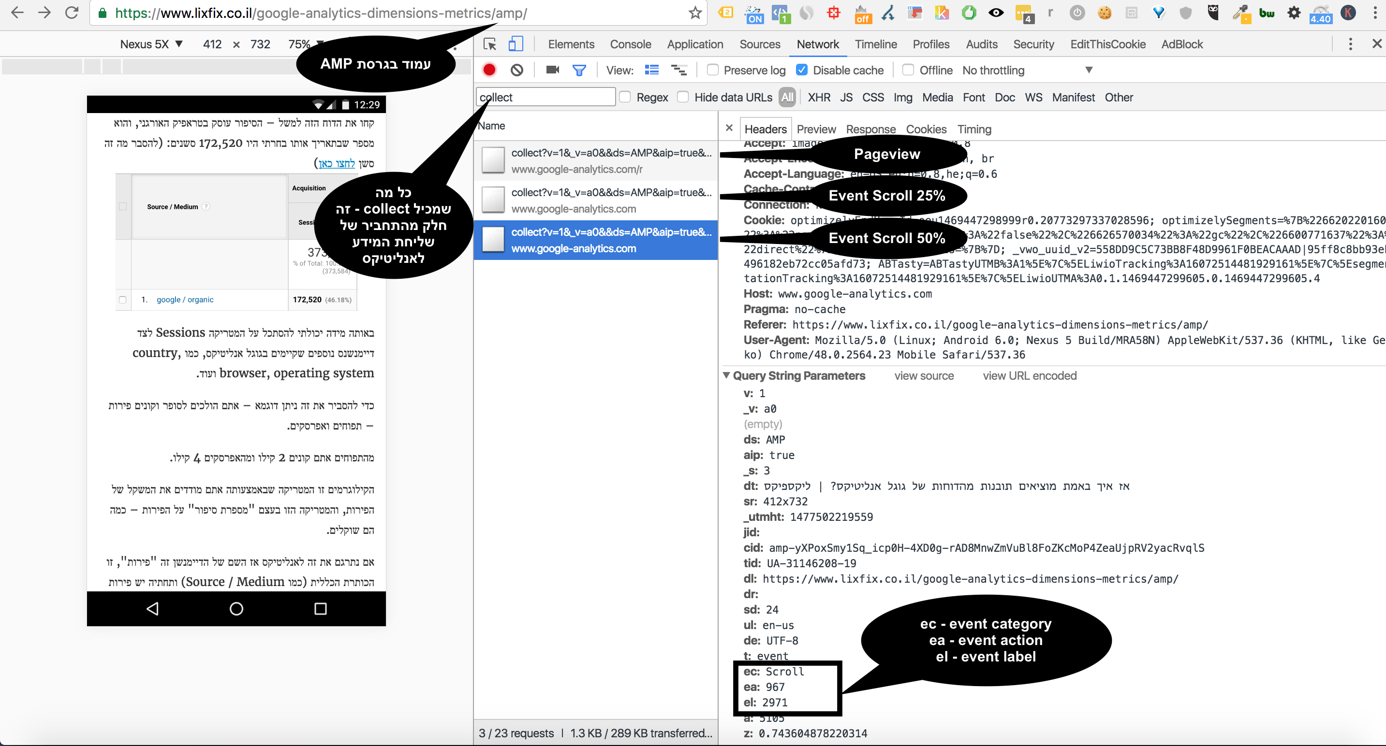Uncheck the Disable cache checkbox
The height and width of the screenshot is (746, 1386).
tap(802, 69)
